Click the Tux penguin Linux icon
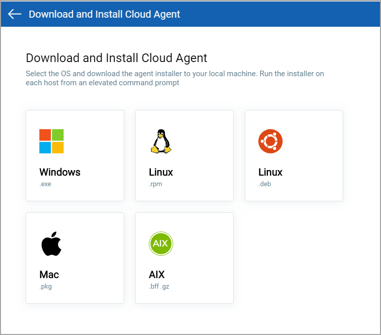Viewport: 381px width, 335px height. coord(161,141)
